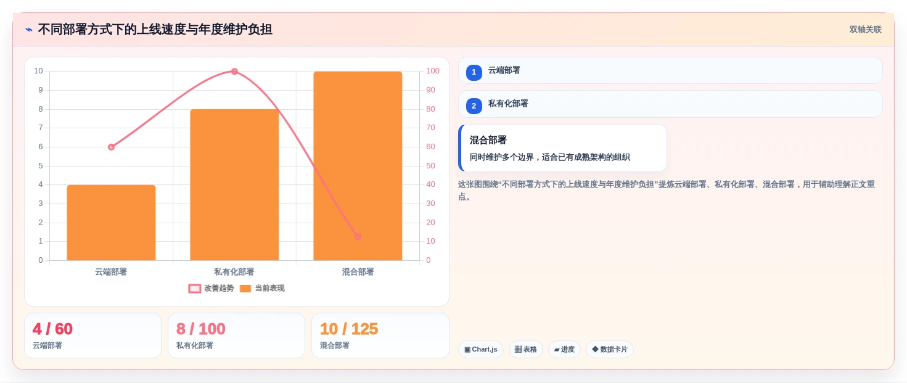The image size is (907, 383).
Task: Click the 进度 tag chip
Action: pos(564,349)
